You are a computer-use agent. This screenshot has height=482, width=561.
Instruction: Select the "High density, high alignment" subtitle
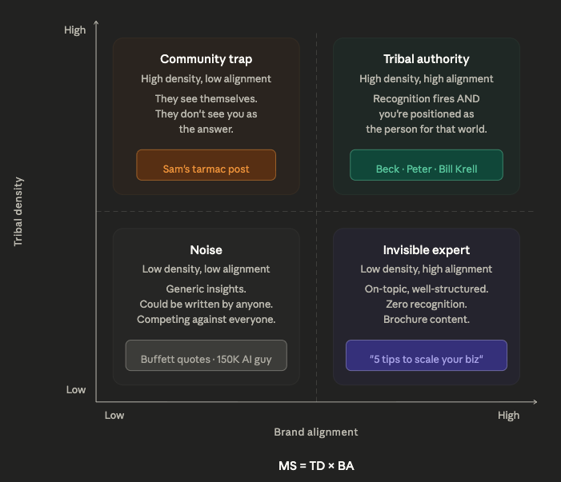pyautogui.click(x=427, y=79)
